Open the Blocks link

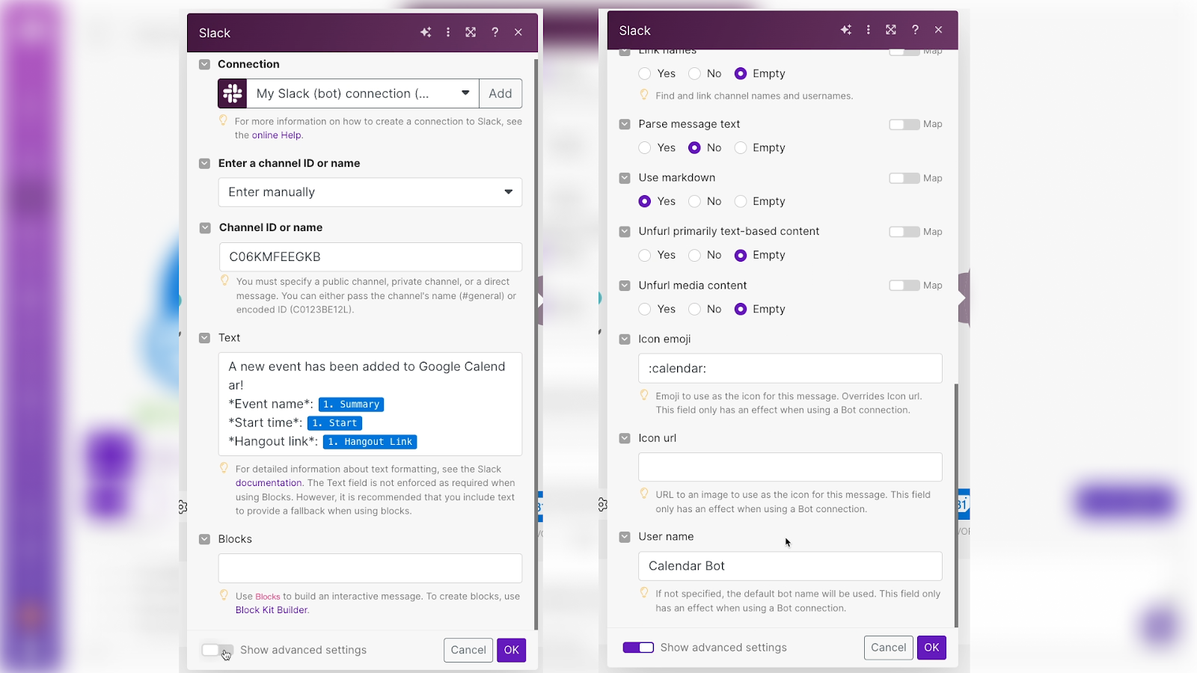click(268, 597)
